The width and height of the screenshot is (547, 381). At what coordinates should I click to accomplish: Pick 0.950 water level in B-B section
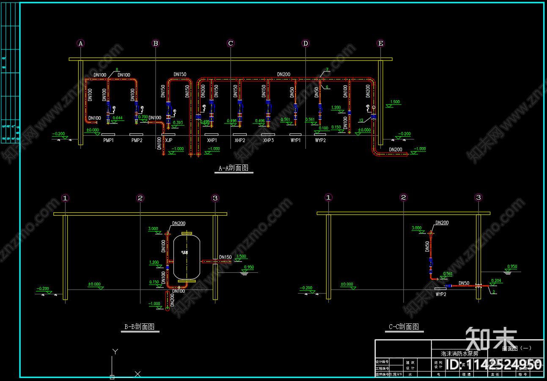click(x=249, y=267)
